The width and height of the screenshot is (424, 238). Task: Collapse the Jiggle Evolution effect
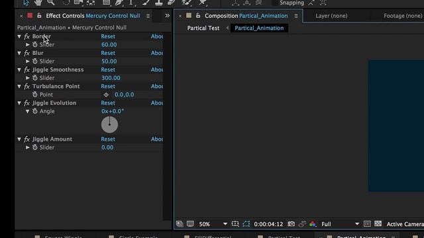point(19,103)
